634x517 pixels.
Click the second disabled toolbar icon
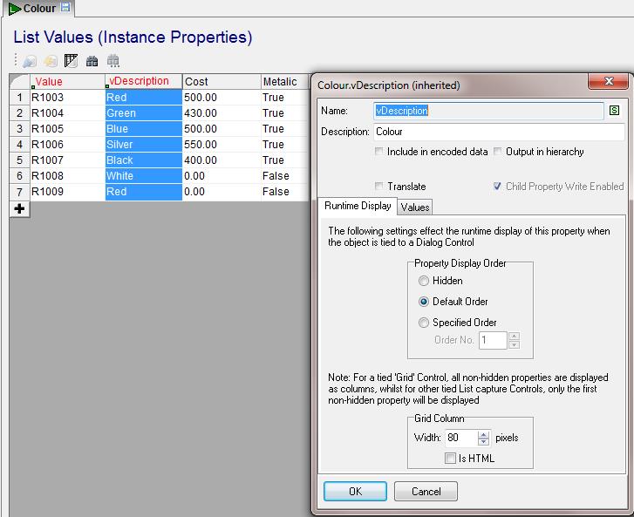51,61
